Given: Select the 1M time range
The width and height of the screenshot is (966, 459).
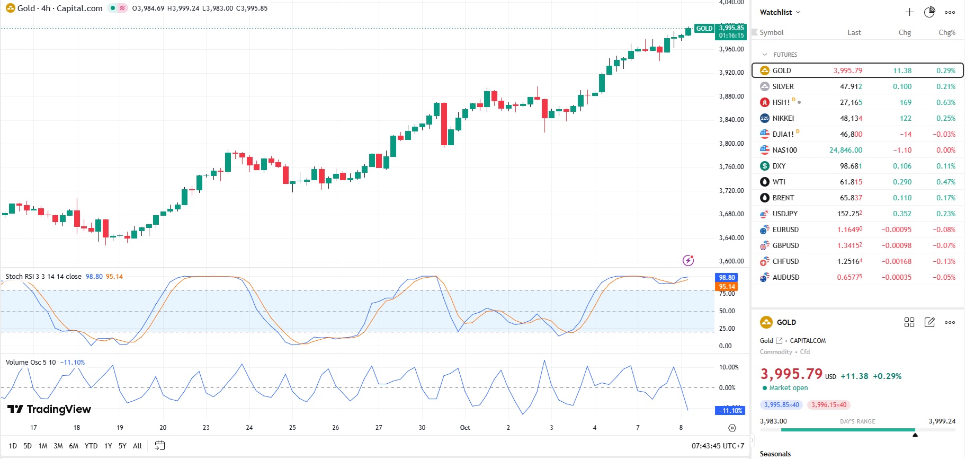Looking at the screenshot, I should click(43, 446).
